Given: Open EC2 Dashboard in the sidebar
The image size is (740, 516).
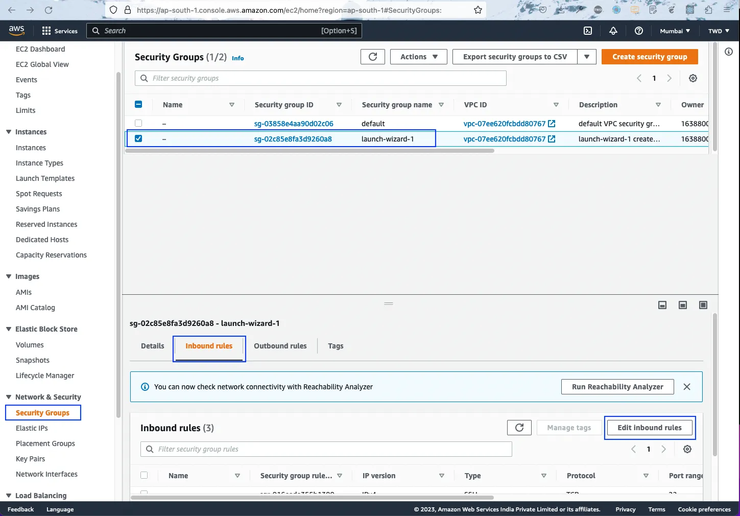Looking at the screenshot, I should tap(40, 49).
